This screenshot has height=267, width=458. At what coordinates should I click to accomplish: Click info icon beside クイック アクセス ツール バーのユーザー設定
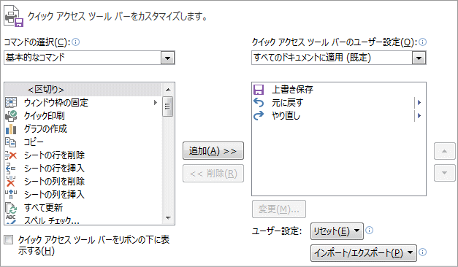click(423, 42)
